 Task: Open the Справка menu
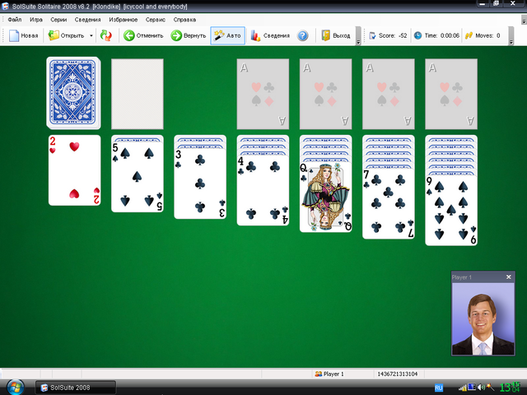pos(184,20)
